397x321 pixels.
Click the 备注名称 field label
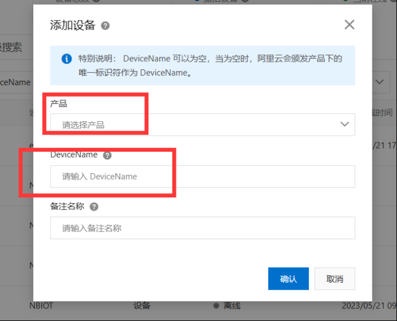tap(67, 206)
